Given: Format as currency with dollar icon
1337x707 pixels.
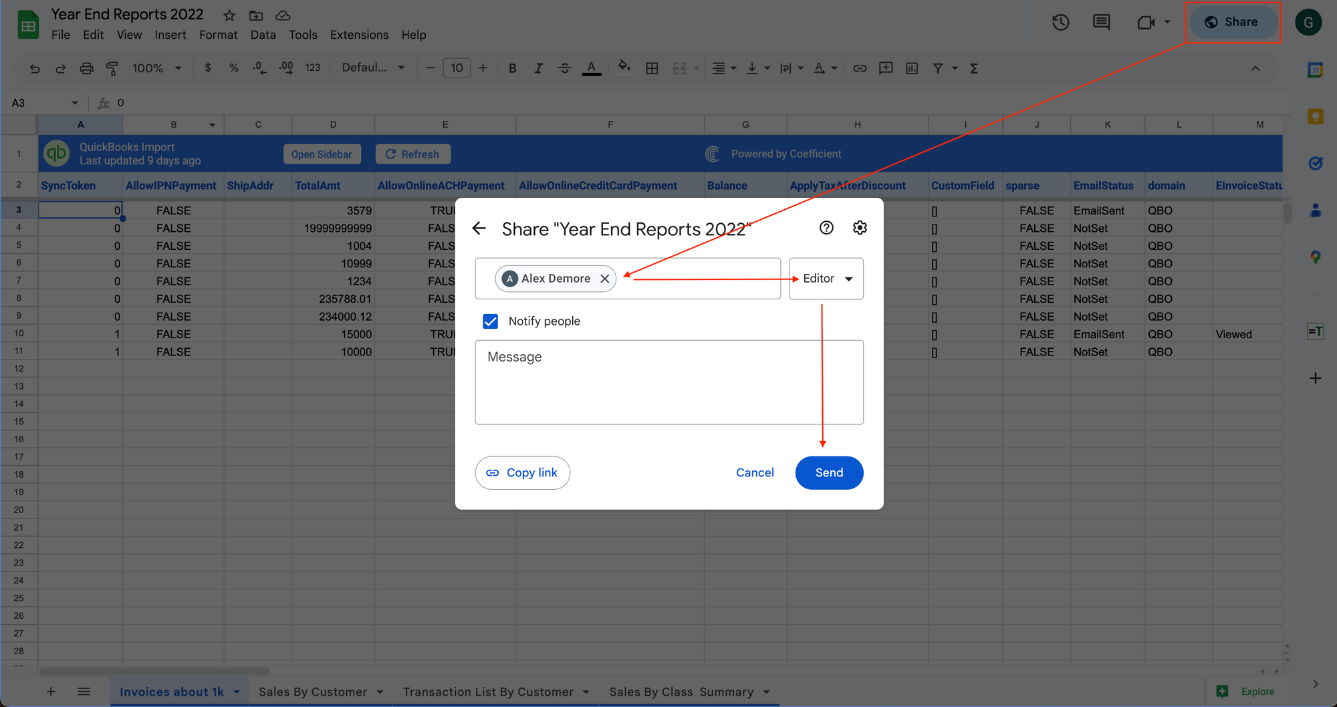Looking at the screenshot, I should 208,68.
